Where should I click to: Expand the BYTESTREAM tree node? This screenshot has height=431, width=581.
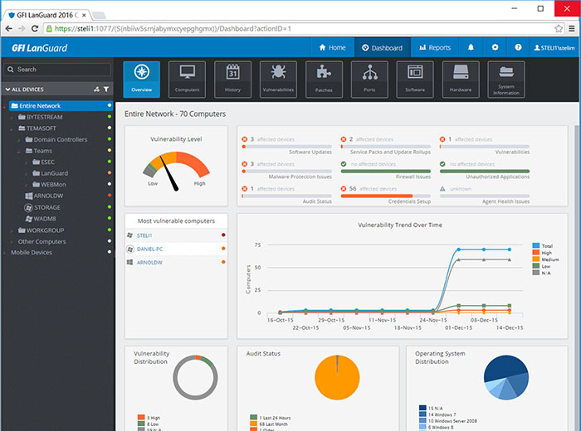[x=12, y=117]
